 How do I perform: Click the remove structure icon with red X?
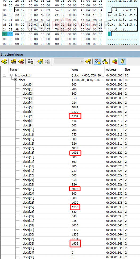coord(21,62)
